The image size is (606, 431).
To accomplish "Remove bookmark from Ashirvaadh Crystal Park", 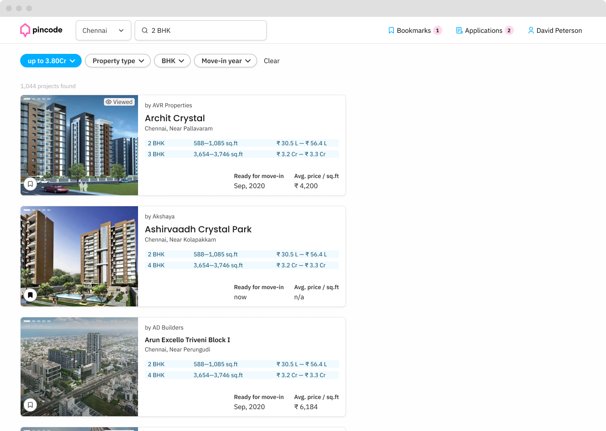I will (x=30, y=295).
